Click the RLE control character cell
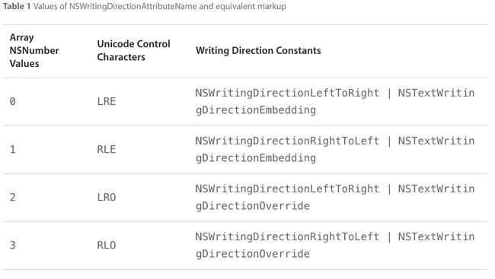495x279 pixels. 107,150
